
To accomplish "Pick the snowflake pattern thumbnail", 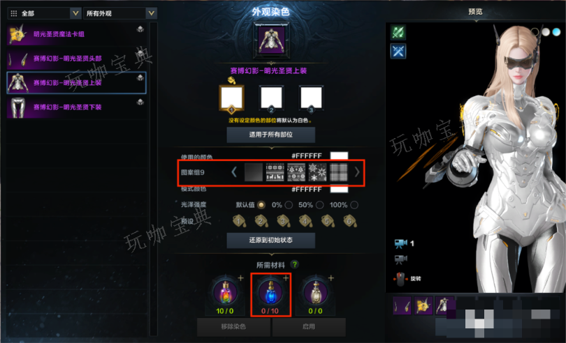I will pos(317,172).
